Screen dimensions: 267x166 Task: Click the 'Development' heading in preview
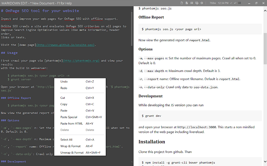point(150,96)
